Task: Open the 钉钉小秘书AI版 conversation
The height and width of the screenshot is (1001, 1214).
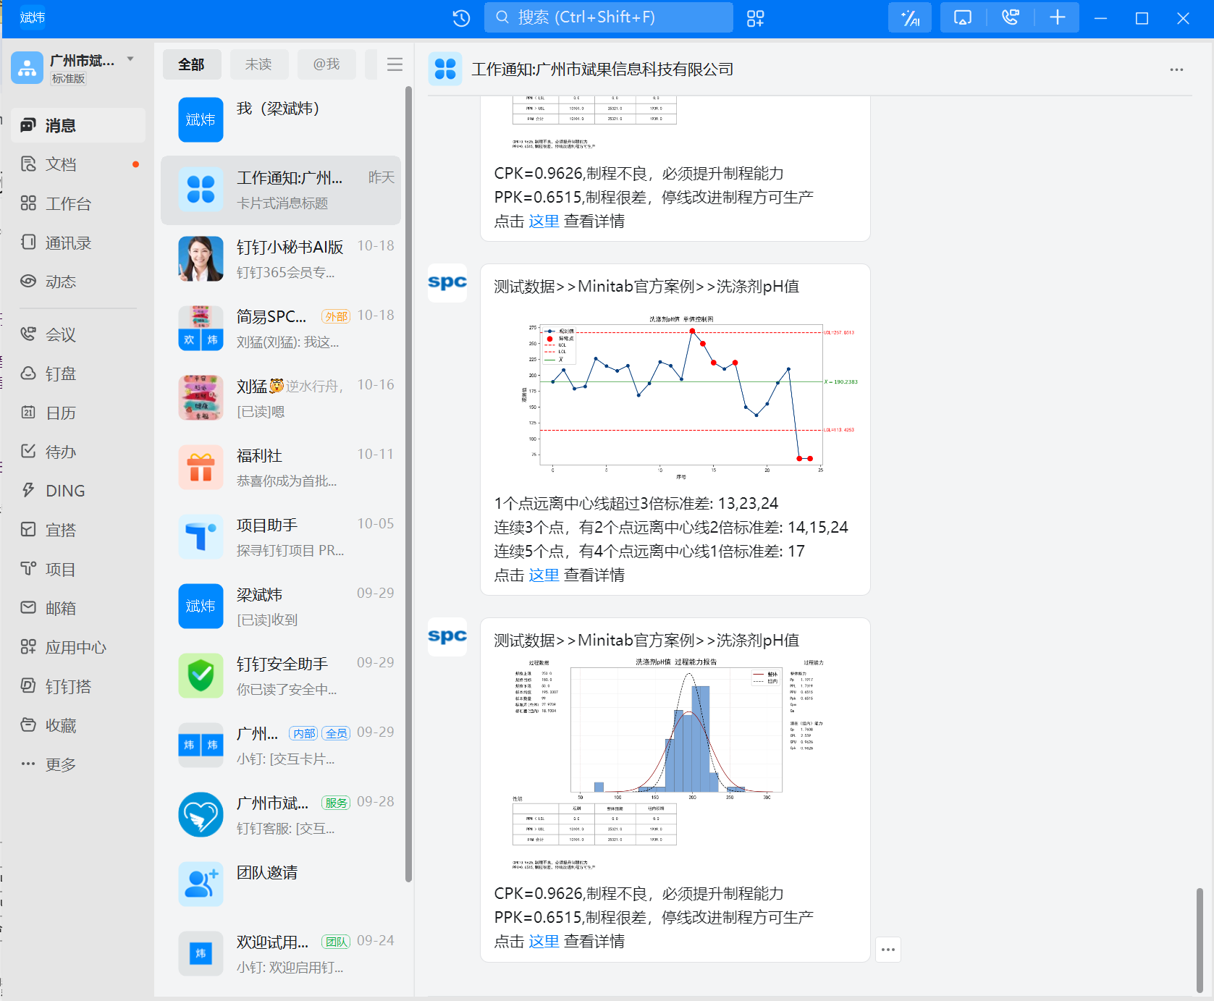Action: click(x=281, y=259)
